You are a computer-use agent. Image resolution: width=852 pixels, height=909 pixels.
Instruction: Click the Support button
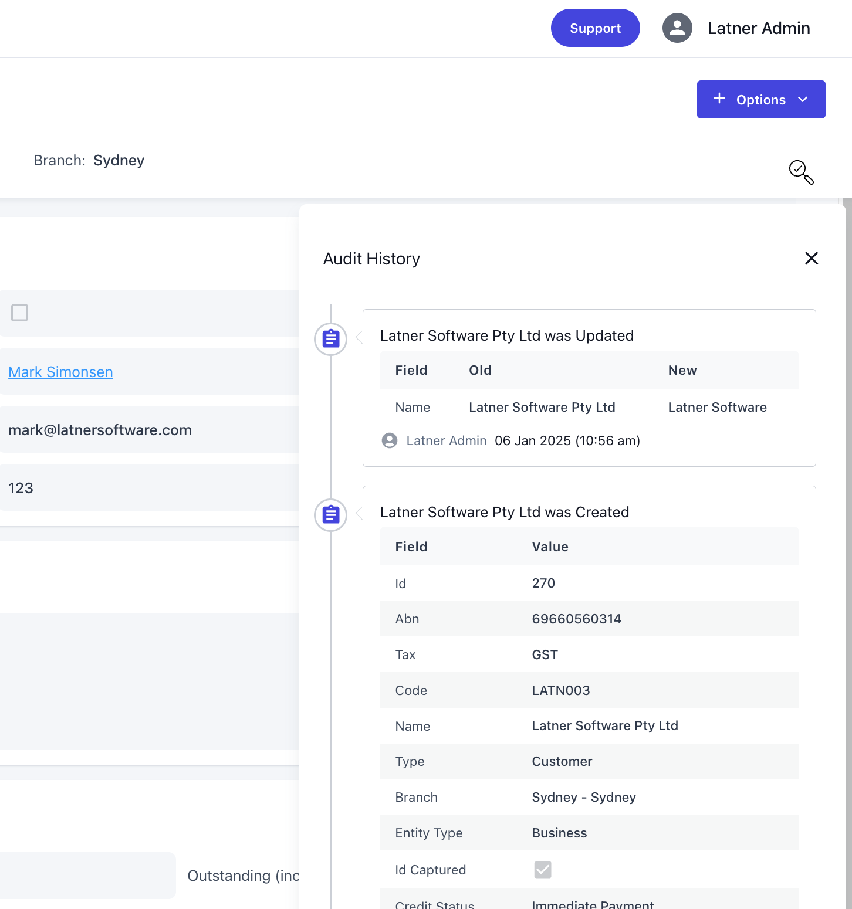(595, 28)
